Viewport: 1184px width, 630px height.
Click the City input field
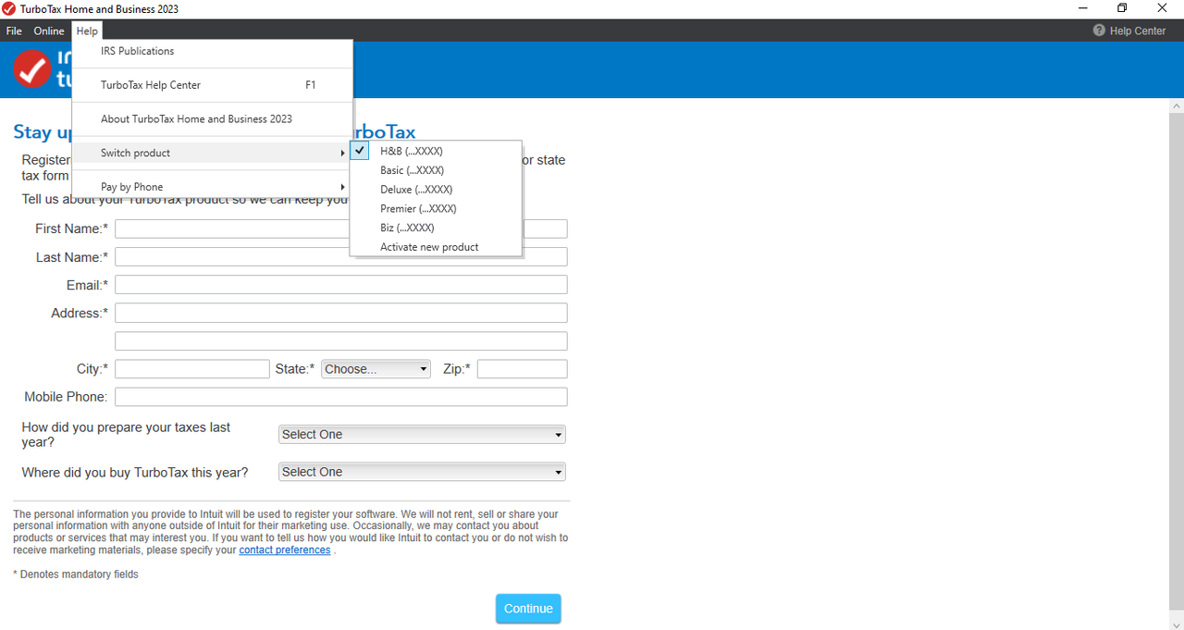coord(192,369)
